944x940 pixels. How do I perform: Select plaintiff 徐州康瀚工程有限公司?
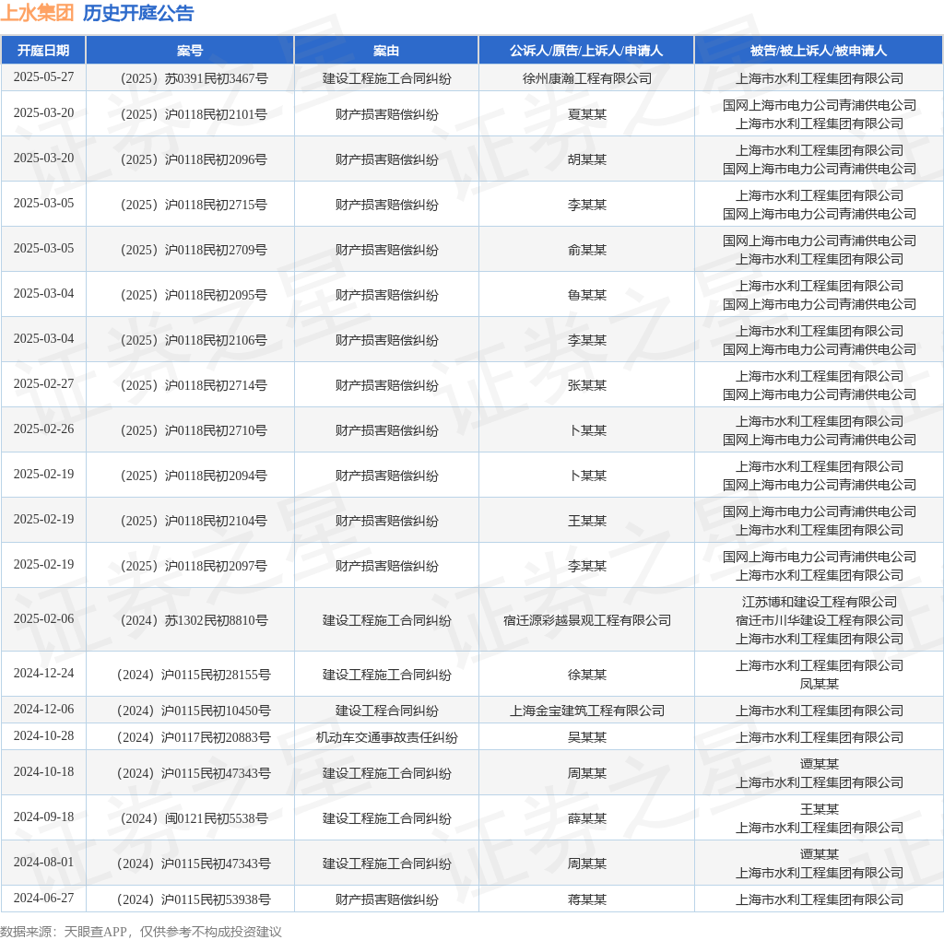click(x=587, y=78)
